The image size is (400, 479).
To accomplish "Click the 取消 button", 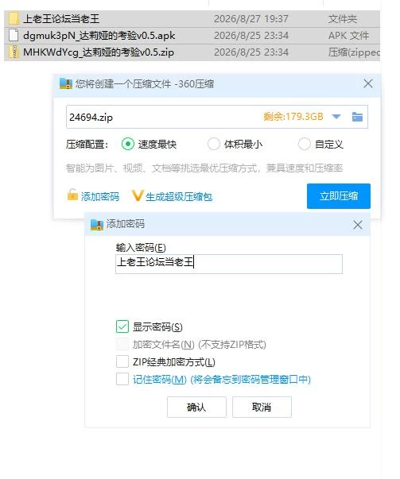I will tap(262, 407).
